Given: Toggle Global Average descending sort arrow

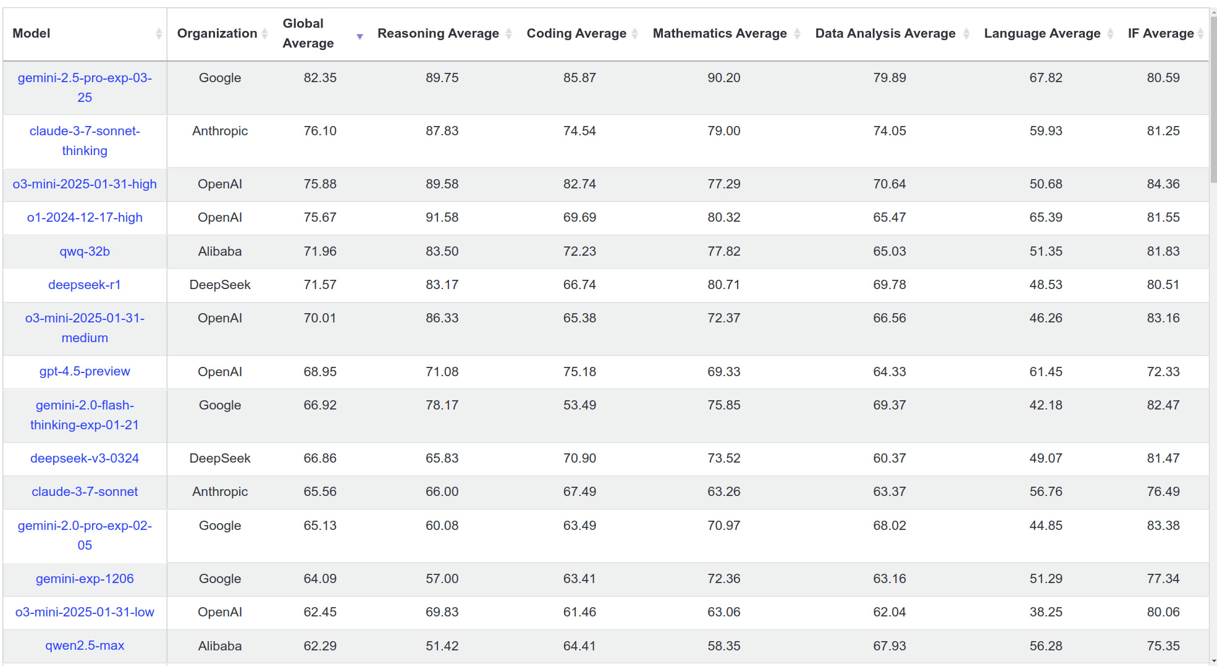Looking at the screenshot, I should [x=360, y=36].
